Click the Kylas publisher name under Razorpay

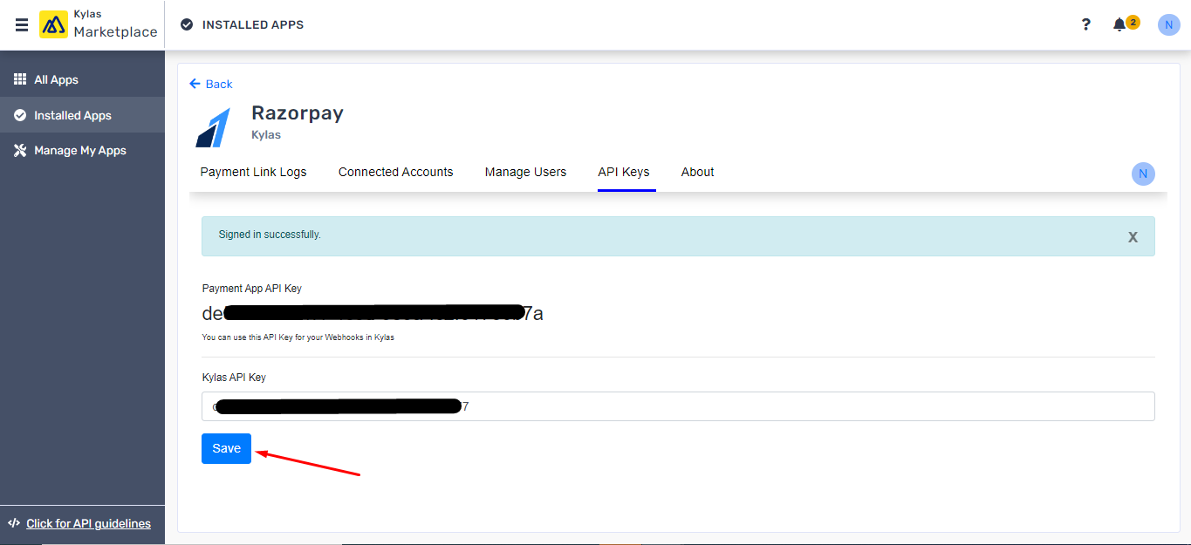click(x=266, y=135)
